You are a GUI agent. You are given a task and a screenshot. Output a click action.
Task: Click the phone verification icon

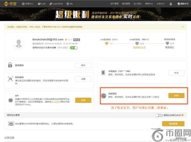pos(103,73)
